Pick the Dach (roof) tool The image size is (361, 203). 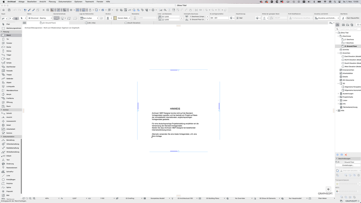pyautogui.click(x=11, y=59)
